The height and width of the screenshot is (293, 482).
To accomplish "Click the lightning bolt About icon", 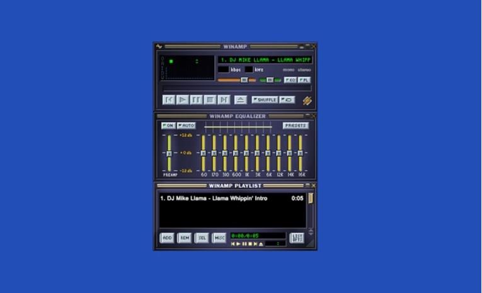I will pos(307,101).
